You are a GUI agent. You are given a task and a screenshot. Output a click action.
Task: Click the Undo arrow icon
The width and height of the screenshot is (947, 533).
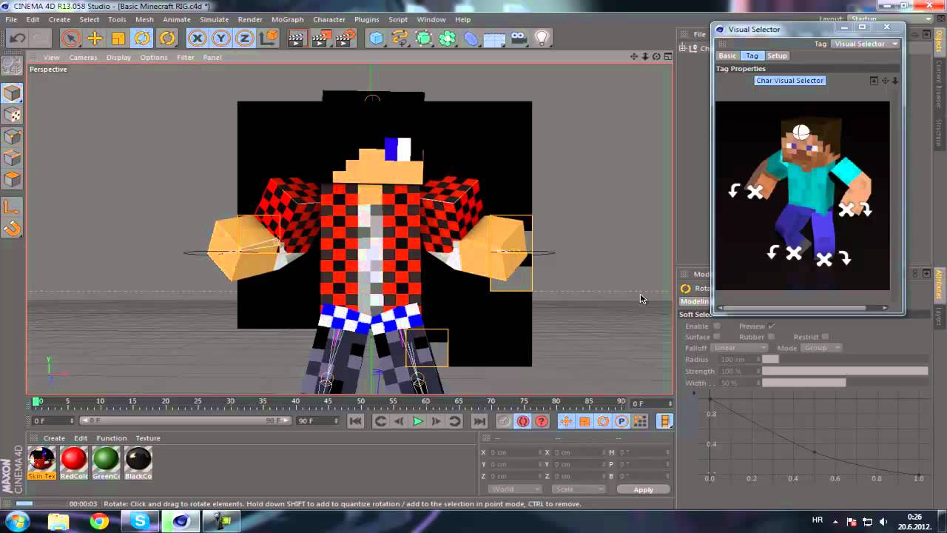tap(17, 38)
